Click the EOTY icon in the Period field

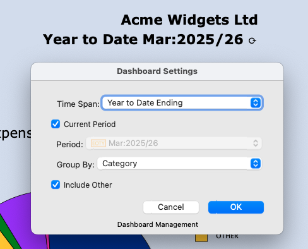click(x=98, y=143)
